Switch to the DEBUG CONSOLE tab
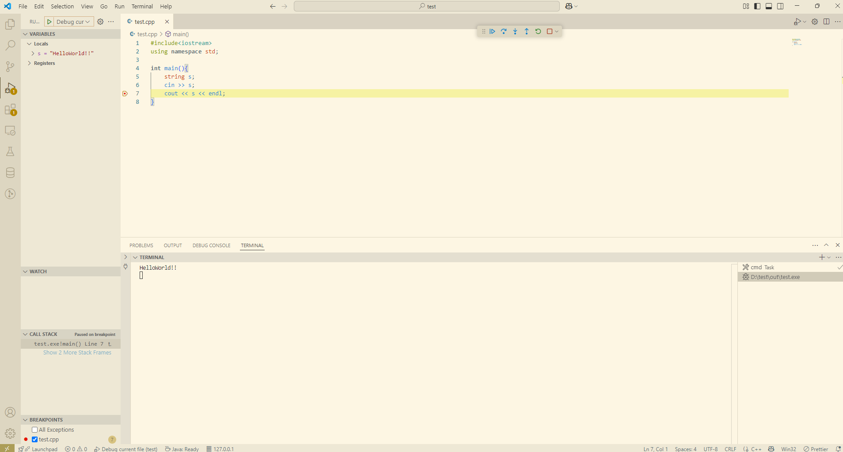The image size is (843, 452). pyautogui.click(x=211, y=245)
